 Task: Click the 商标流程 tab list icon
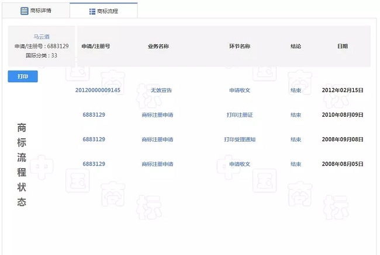pos(92,11)
